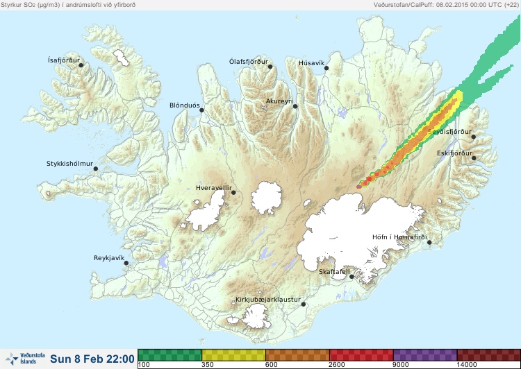Click the Húsavík label

click(311, 62)
